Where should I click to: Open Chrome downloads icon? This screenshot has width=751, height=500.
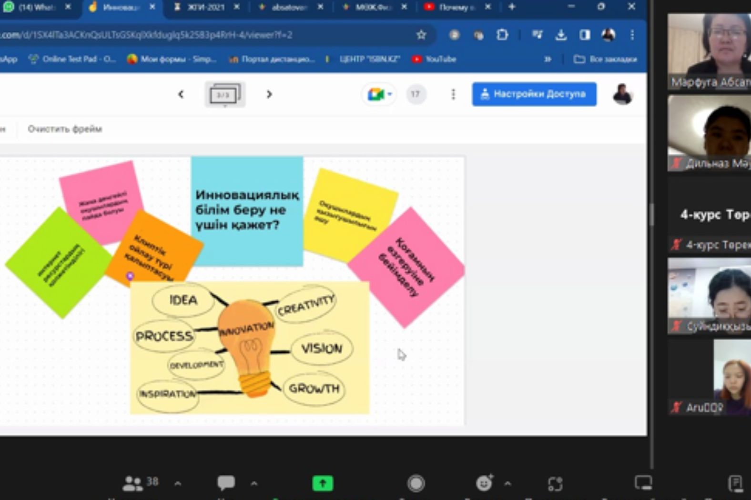(561, 35)
